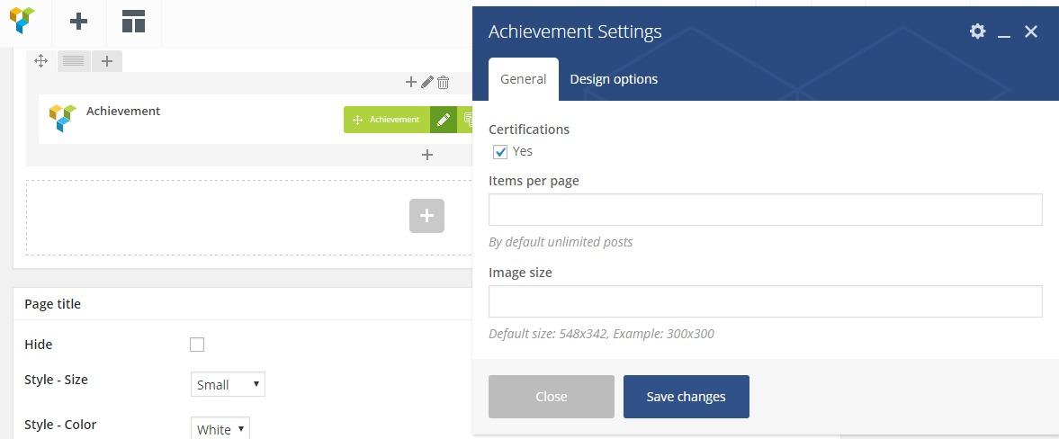Click the Add Element plus in the top bar
Viewport: 1059px width, 439px height.
click(79, 22)
